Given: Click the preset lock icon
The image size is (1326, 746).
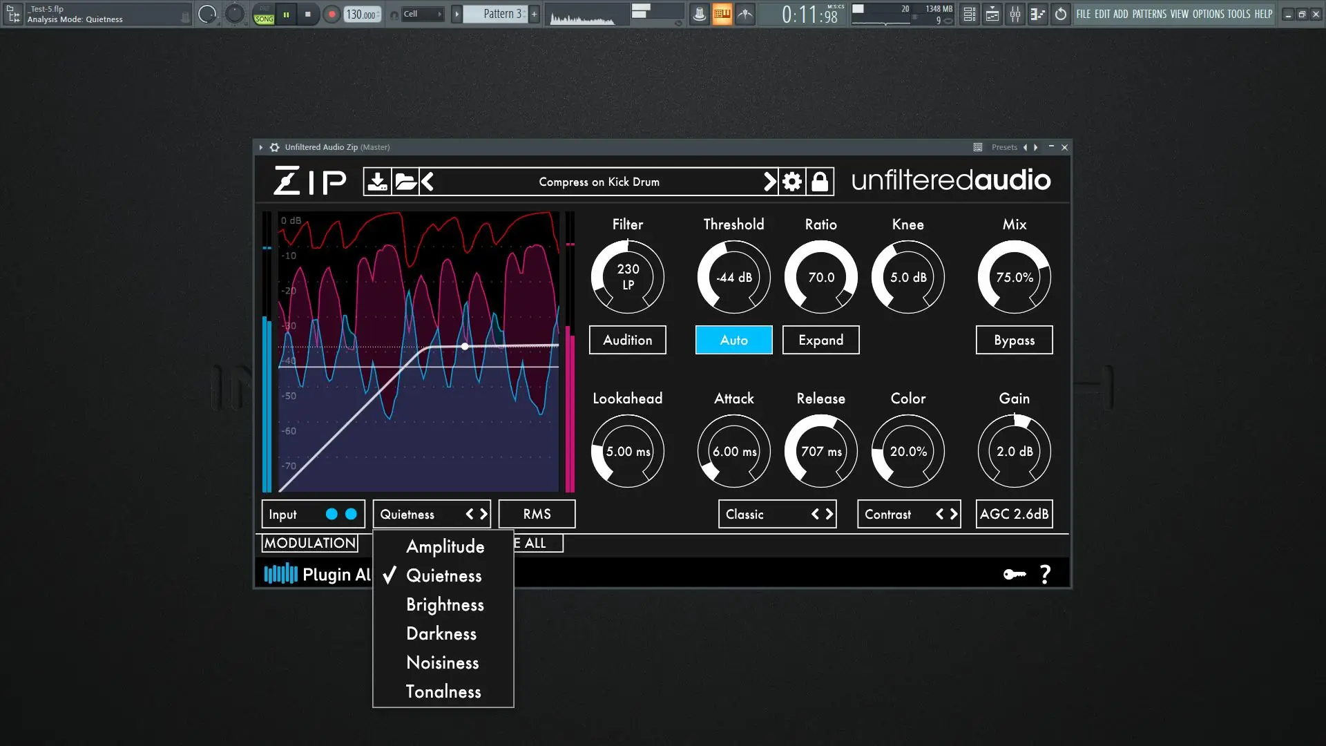Looking at the screenshot, I should click(x=820, y=182).
